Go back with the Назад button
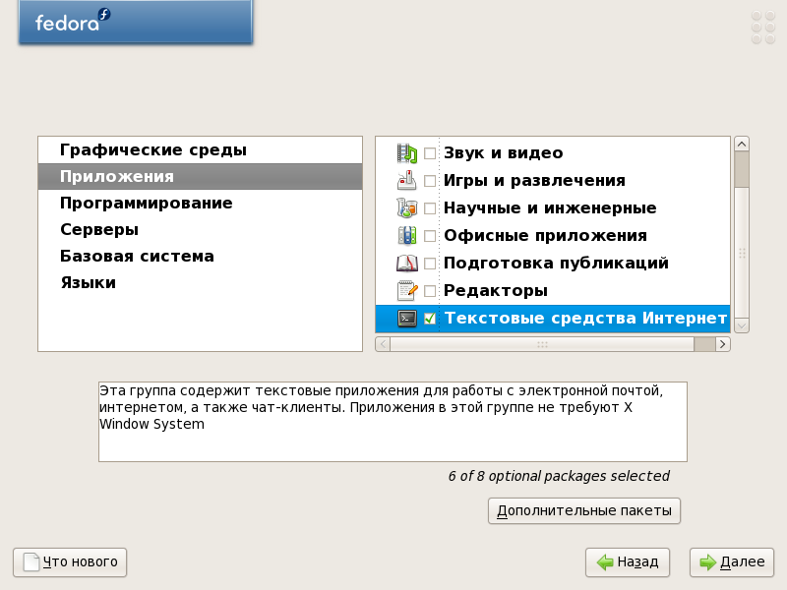Image resolution: width=787 pixels, height=590 pixels. click(628, 562)
